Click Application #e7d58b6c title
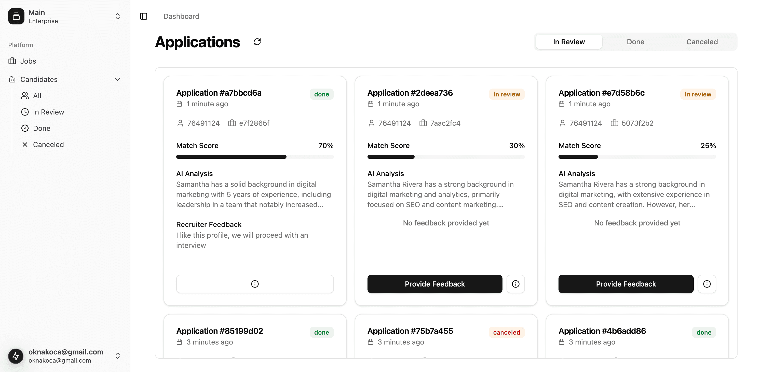Image resolution: width=762 pixels, height=372 pixels. pyautogui.click(x=601, y=93)
